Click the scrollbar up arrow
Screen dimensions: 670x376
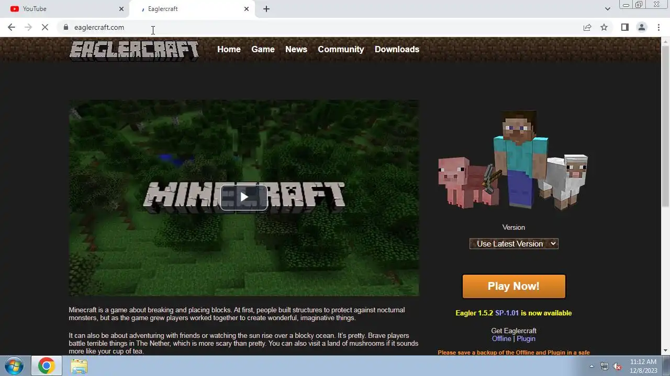(665, 41)
